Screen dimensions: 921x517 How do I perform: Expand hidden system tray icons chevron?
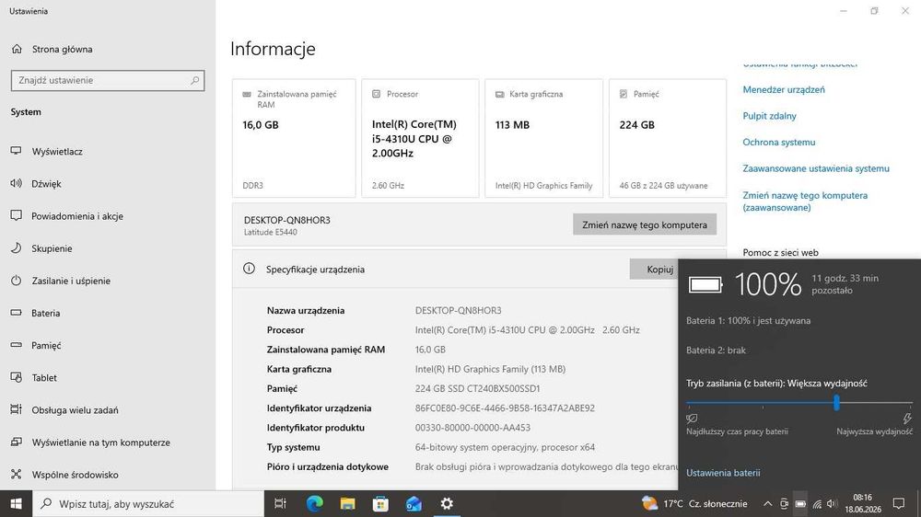coord(768,503)
